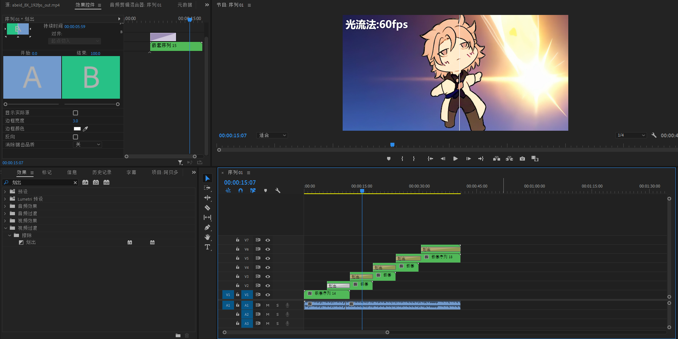This screenshot has width=678, height=339.
Task: Add marker in program monitor
Action: point(389,159)
